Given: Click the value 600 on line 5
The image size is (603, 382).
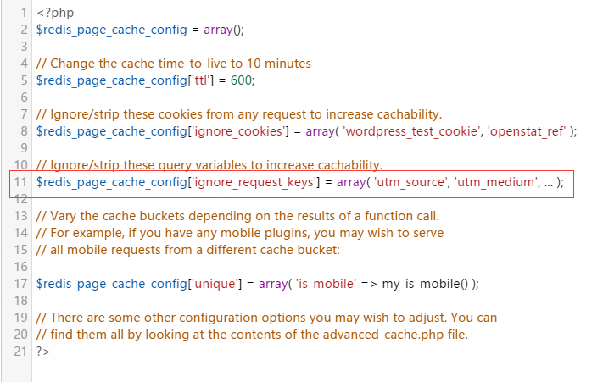Looking at the screenshot, I should pos(242,80).
